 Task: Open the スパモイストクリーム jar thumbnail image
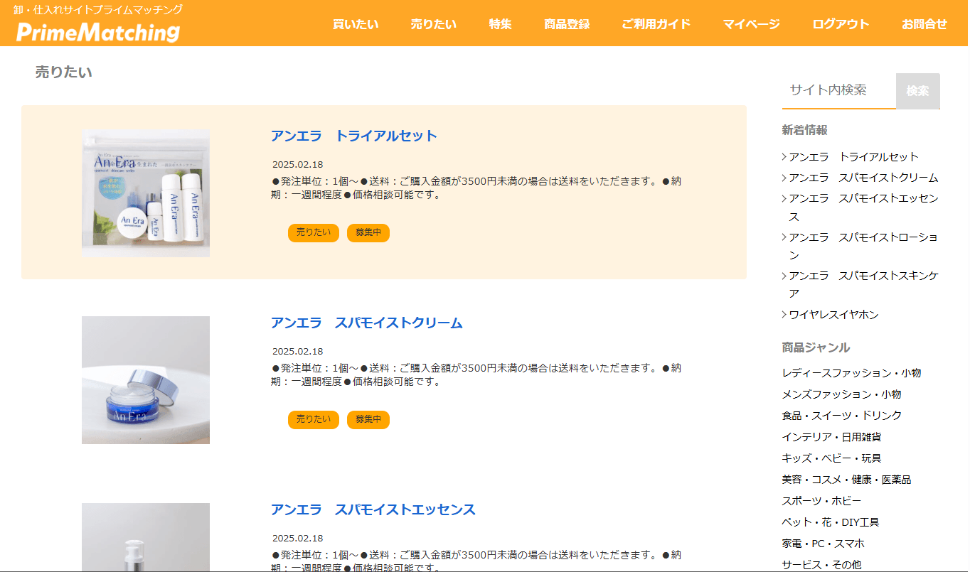coord(146,379)
